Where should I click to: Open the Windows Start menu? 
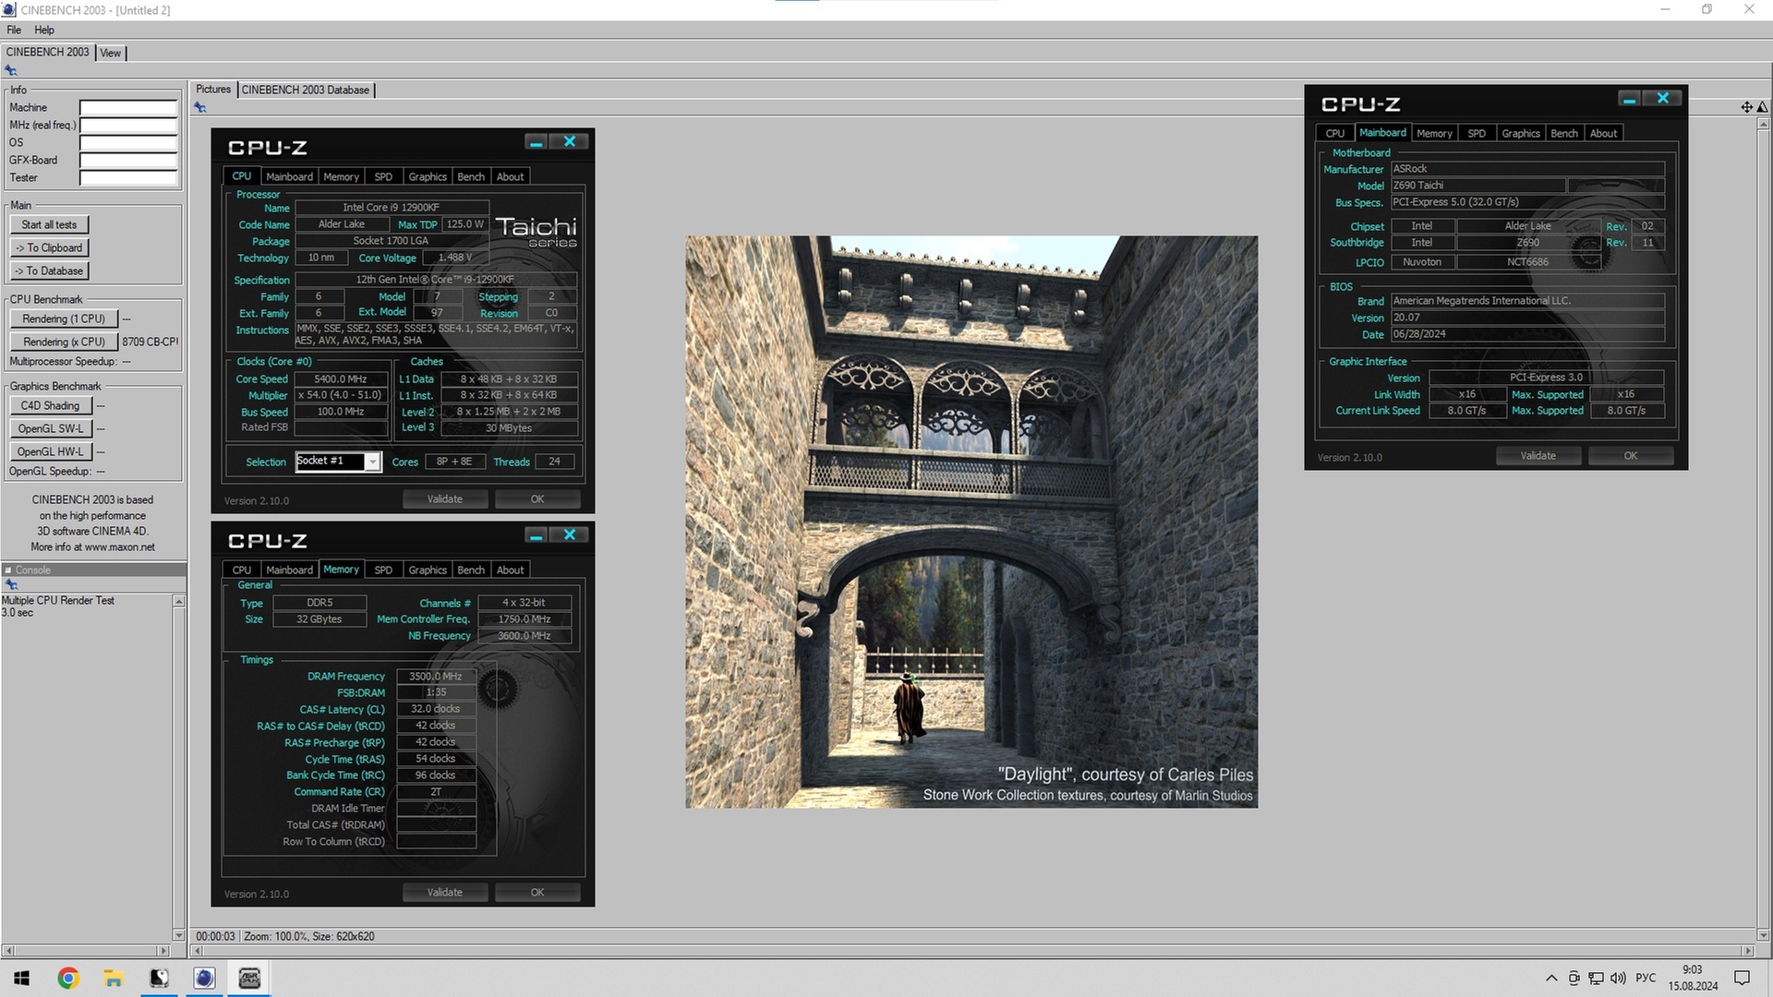click(22, 978)
